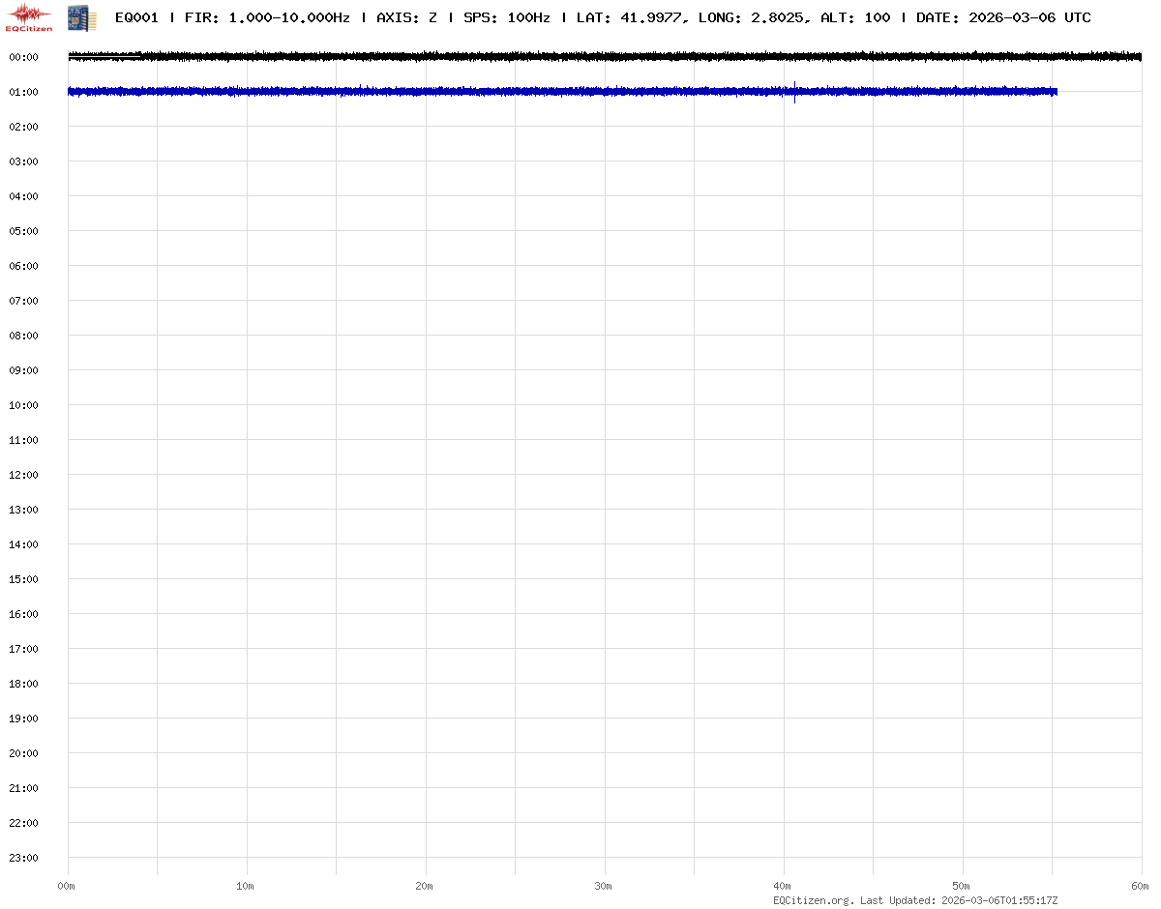Click the 60m minute axis label
1161x909 pixels.
coord(1141,886)
